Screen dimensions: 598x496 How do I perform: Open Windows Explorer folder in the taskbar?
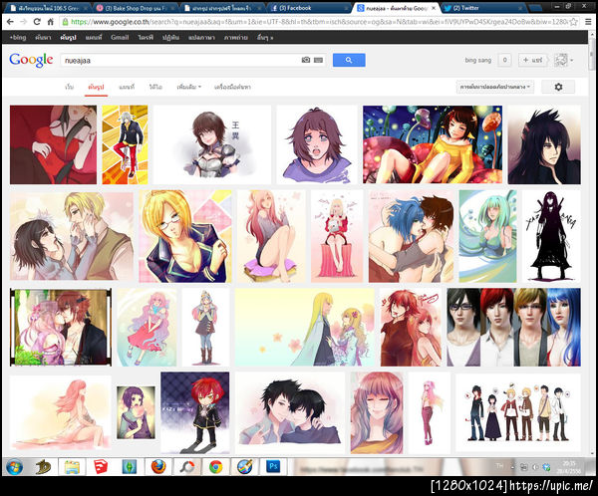click(72, 467)
